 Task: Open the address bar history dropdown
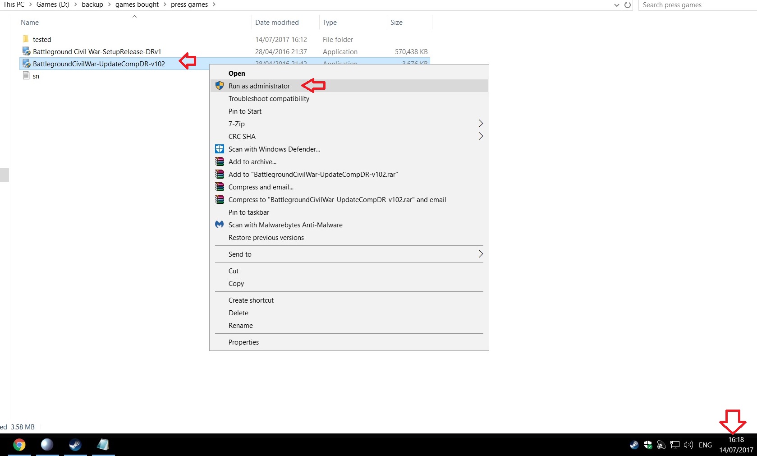(617, 5)
